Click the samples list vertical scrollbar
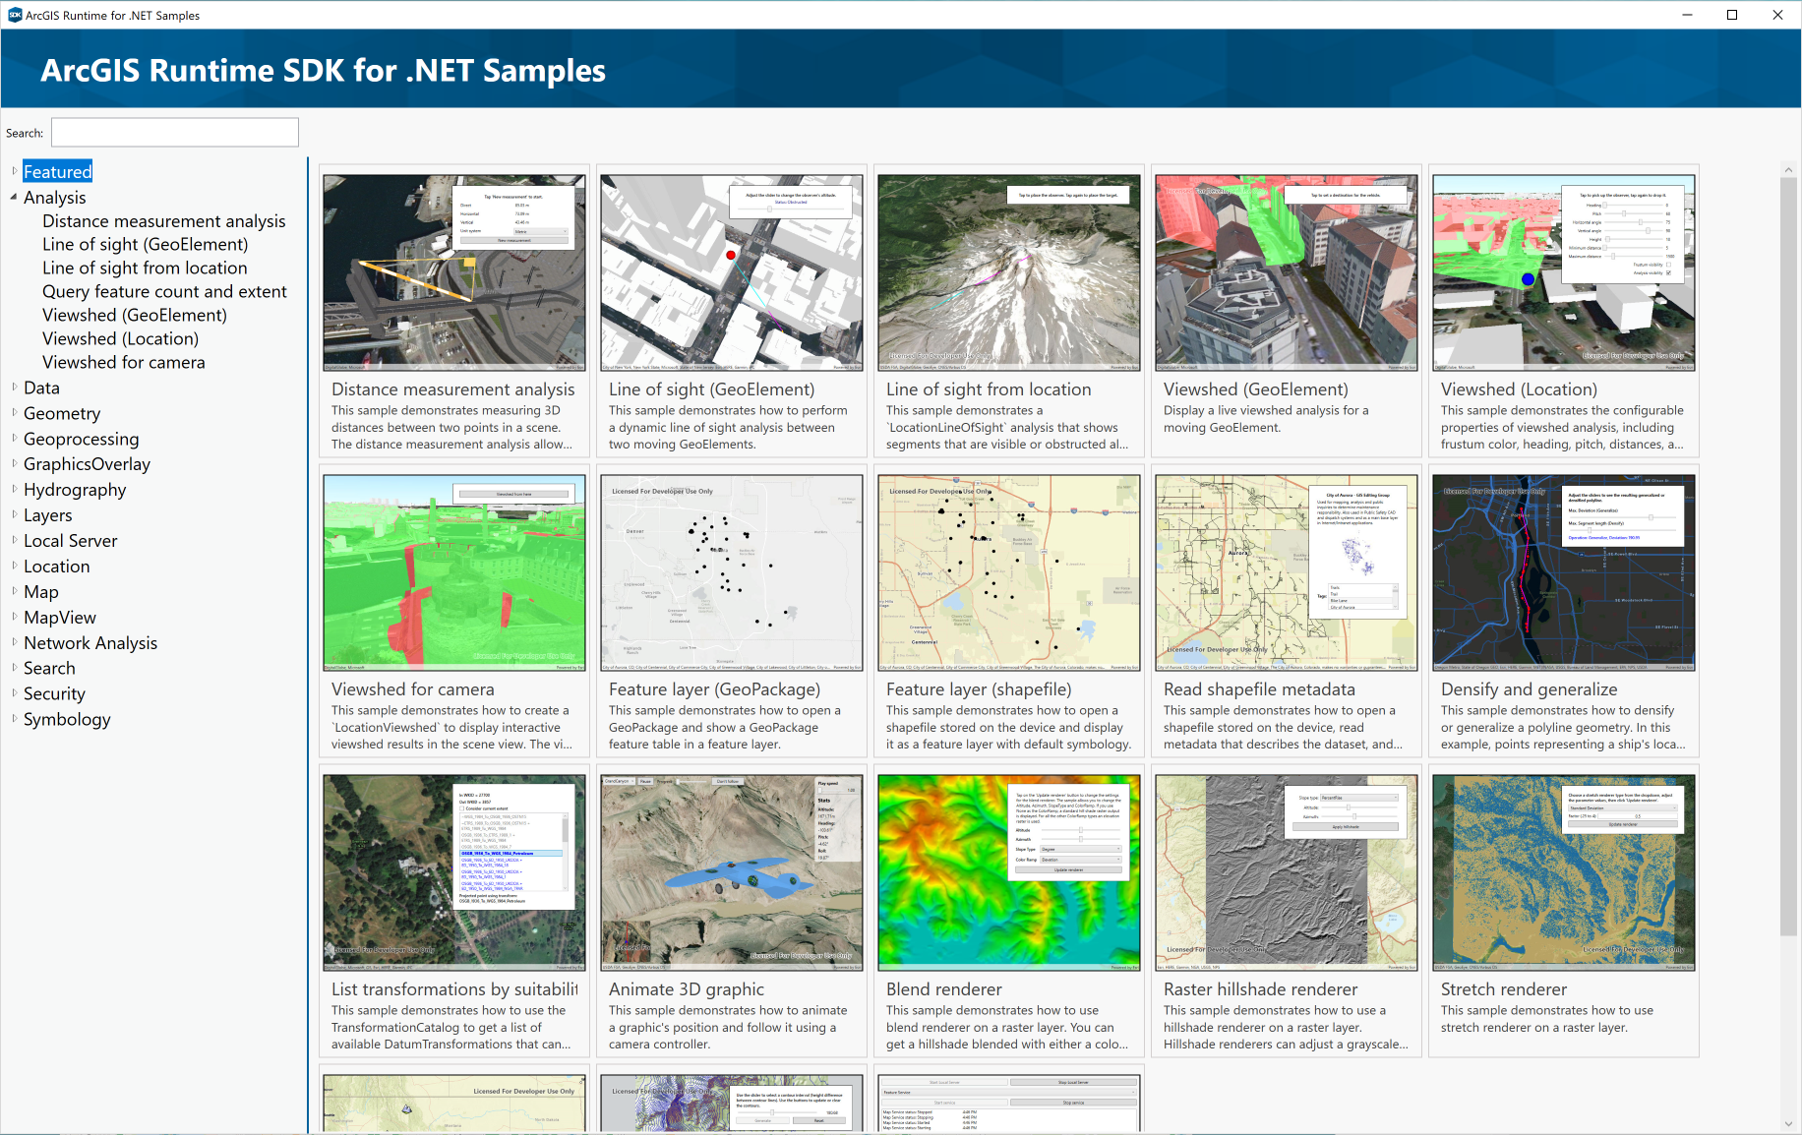The height and width of the screenshot is (1135, 1802). click(x=1788, y=557)
